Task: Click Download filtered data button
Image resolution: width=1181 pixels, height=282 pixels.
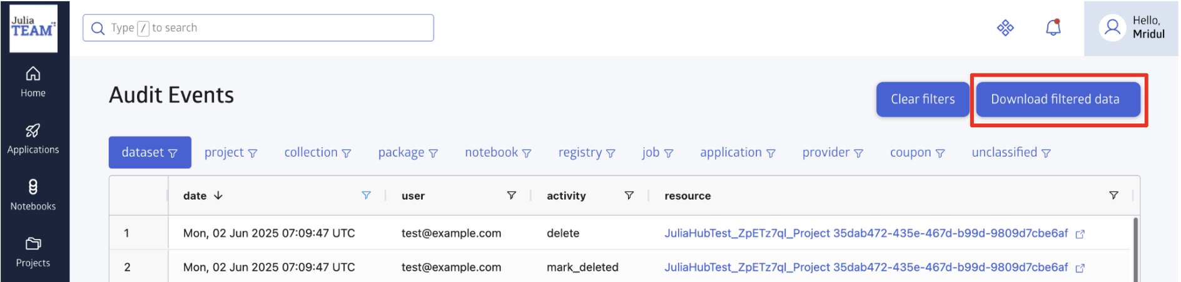Action: pyautogui.click(x=1055, y=99)
